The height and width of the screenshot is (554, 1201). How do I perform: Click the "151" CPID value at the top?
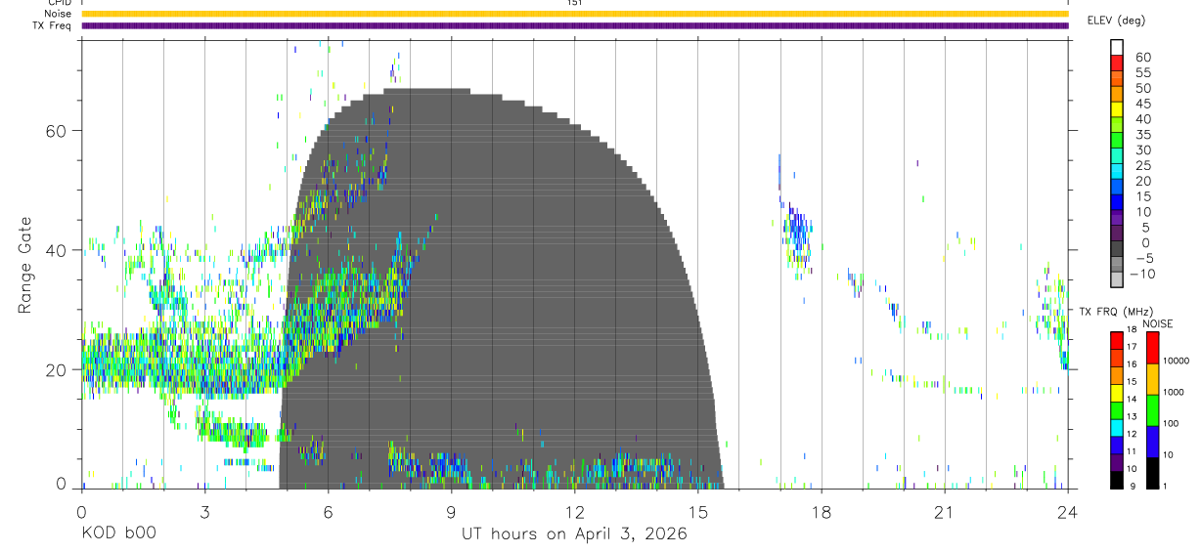574,3
